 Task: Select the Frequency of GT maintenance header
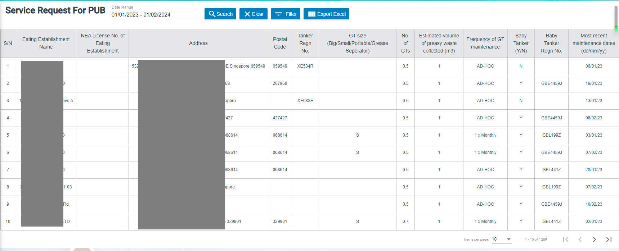pos(485,43)
